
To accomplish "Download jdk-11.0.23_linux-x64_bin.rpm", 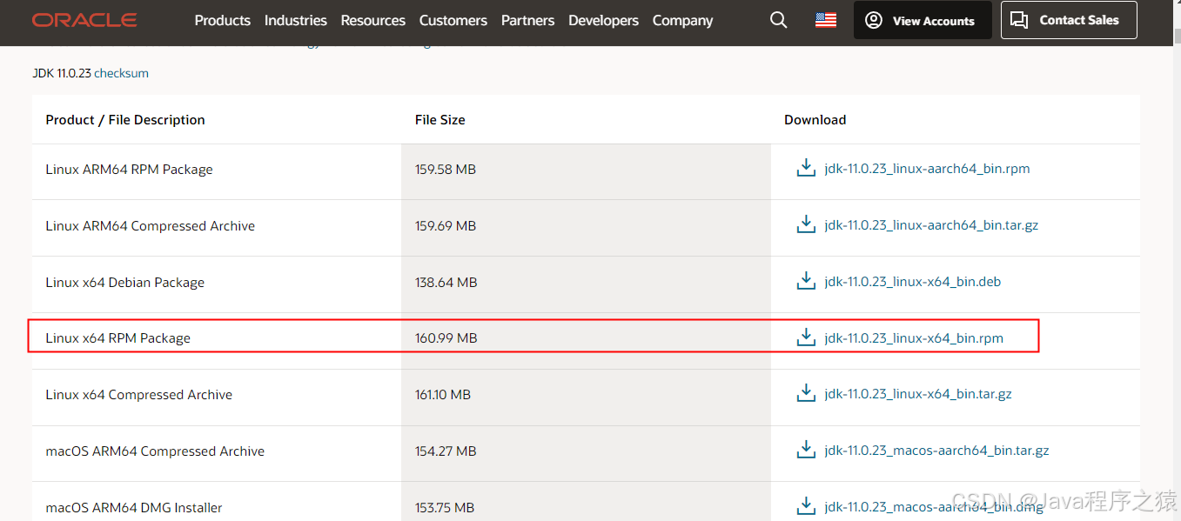I will 914,338.
